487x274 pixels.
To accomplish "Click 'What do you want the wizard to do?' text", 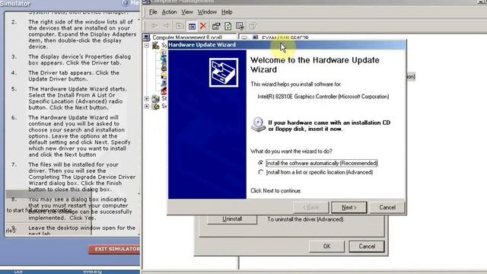I will click(291, 151).
